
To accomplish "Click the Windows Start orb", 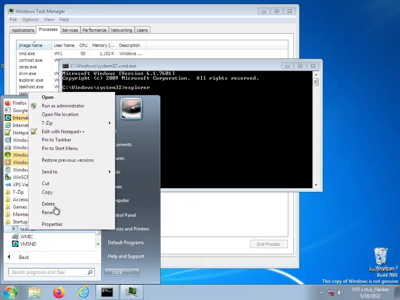I will pyautogui.click(x=10, y=292).
